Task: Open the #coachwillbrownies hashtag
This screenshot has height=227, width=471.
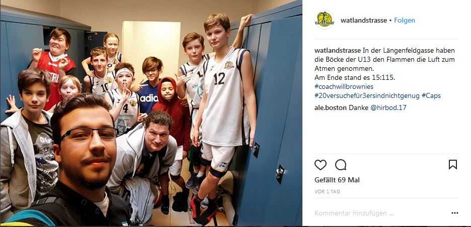Action: (x=344, y=87)
